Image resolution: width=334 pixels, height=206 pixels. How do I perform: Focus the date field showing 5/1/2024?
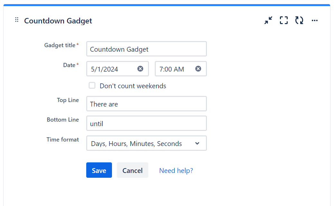coord(111,69)
